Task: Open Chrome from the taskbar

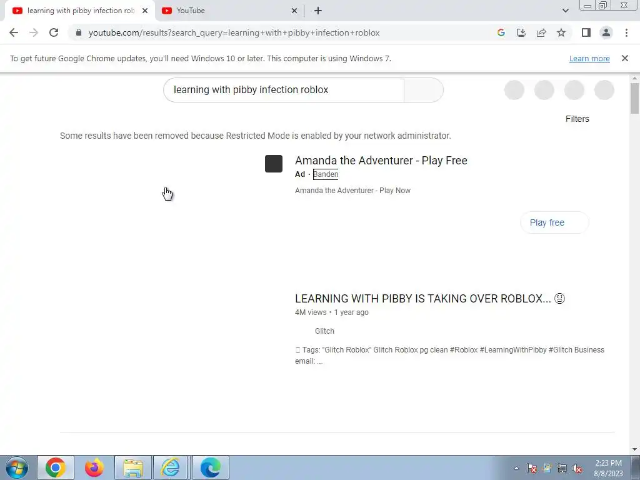Action: point(56,467)
